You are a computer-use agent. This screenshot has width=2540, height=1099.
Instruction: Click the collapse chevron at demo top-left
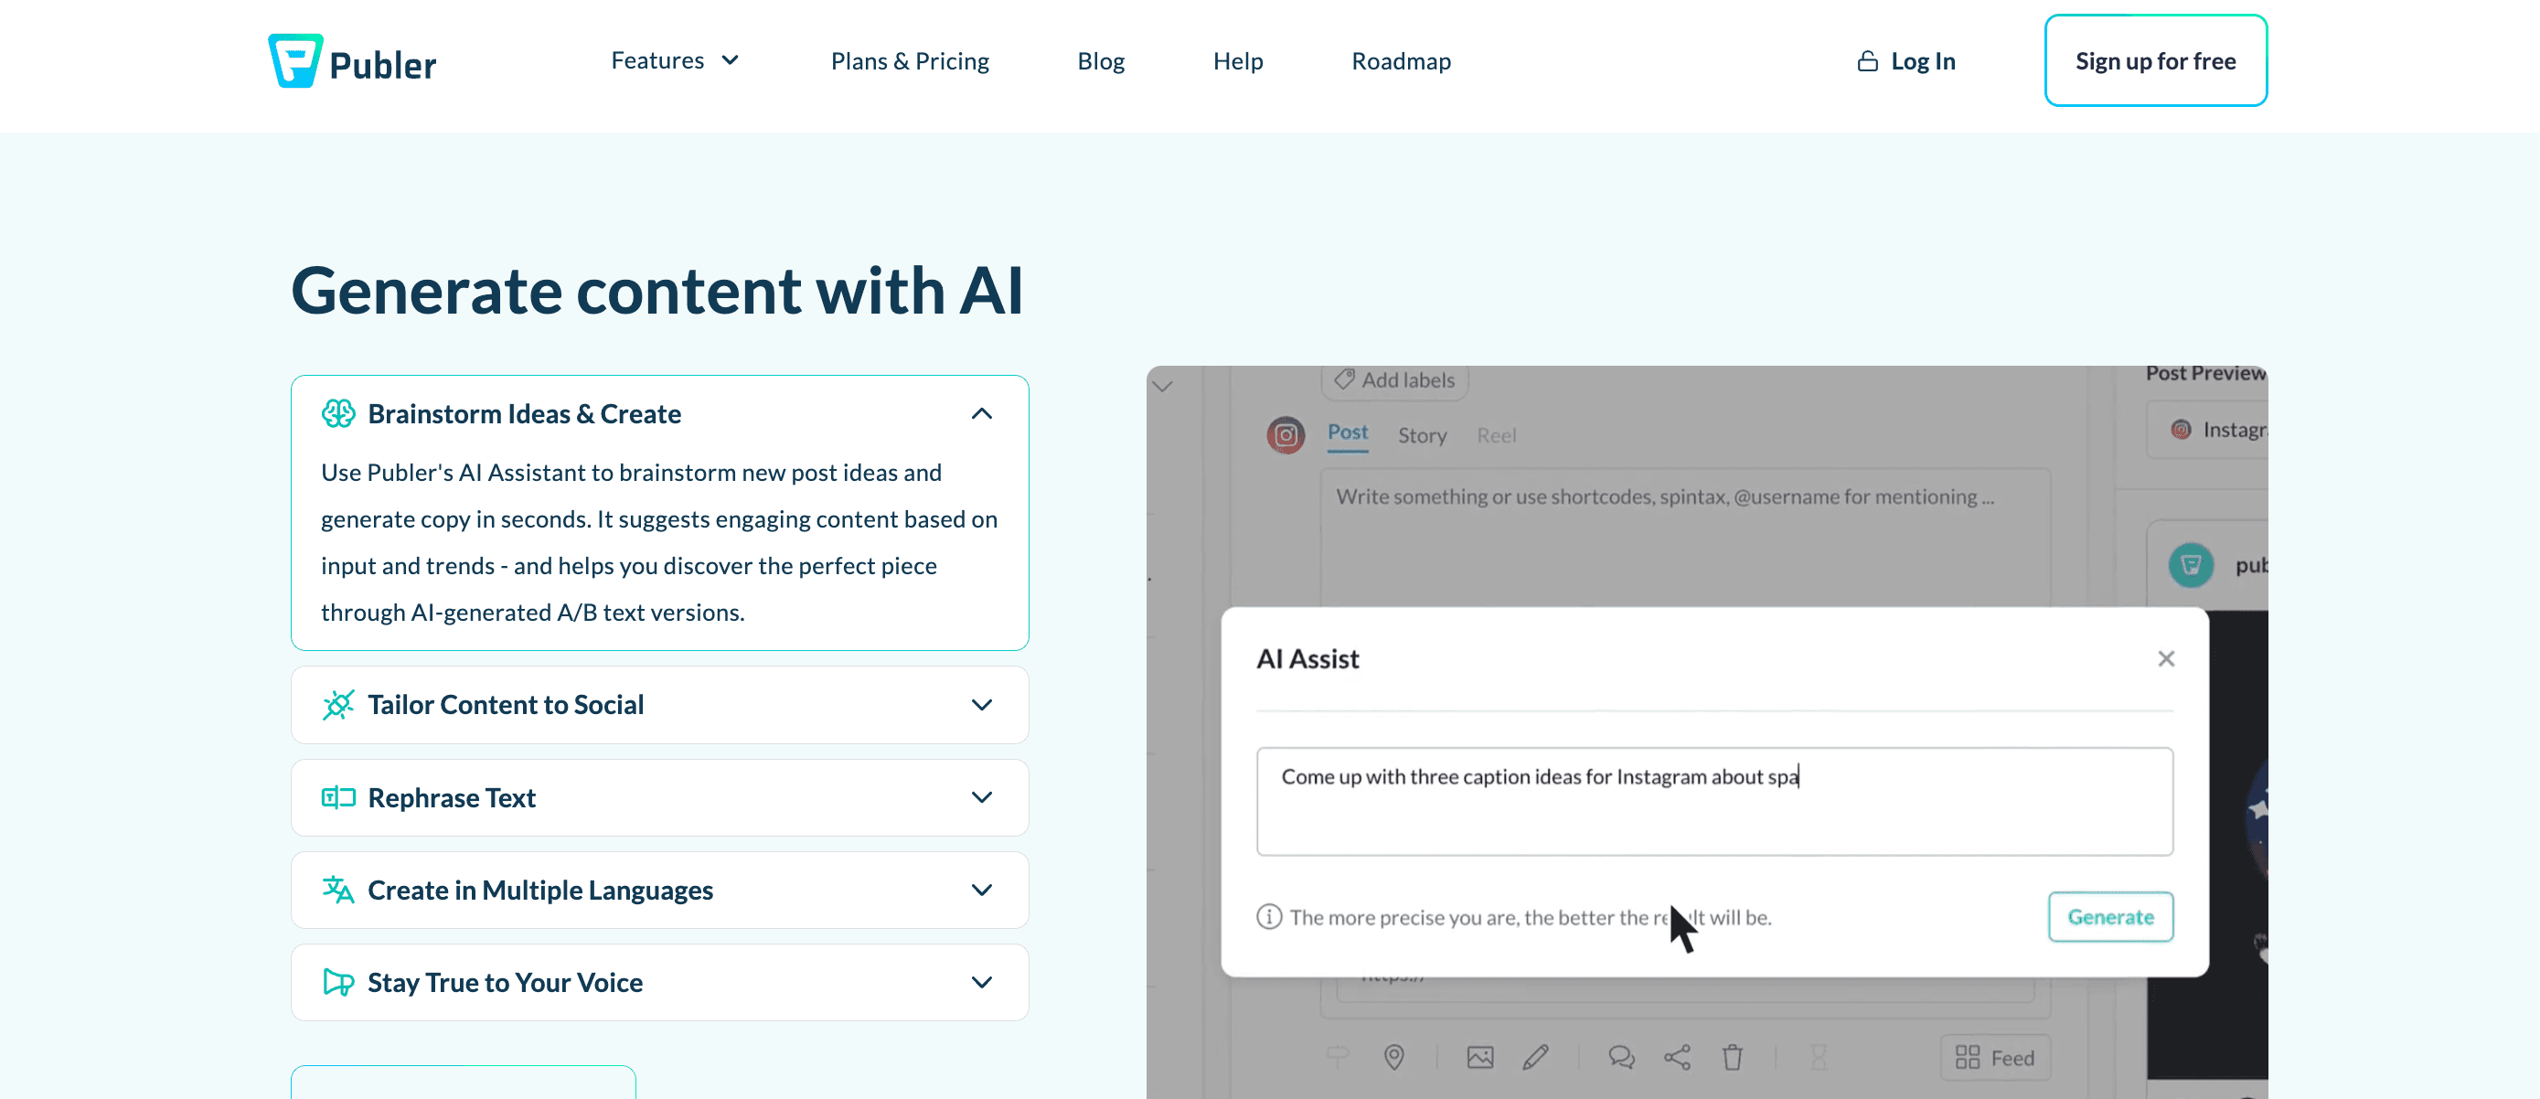(1162, 387)
